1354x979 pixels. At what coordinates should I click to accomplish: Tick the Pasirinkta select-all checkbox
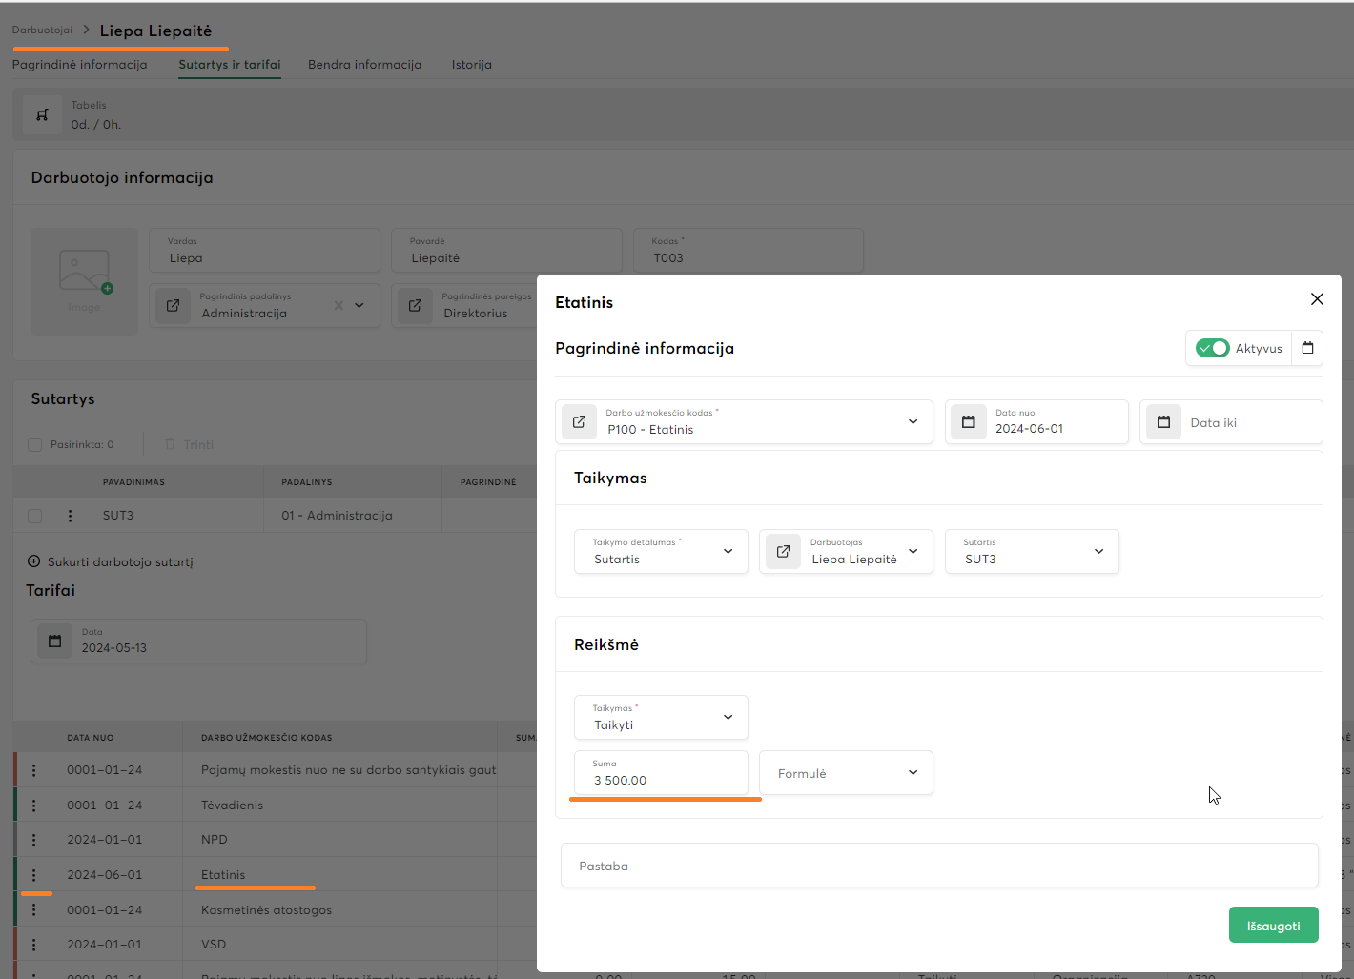pyautogui.click(x=35, y=444)
